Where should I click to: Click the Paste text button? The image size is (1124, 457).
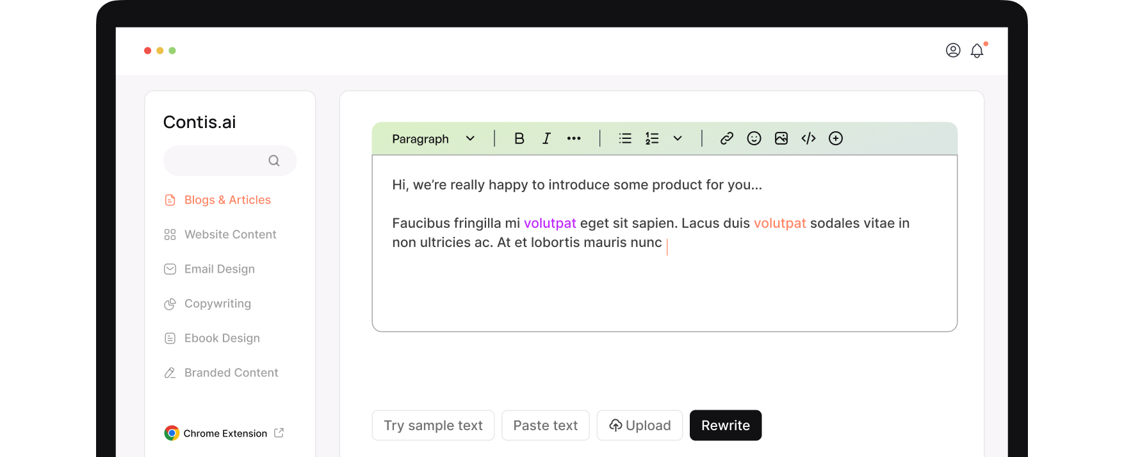546,426
